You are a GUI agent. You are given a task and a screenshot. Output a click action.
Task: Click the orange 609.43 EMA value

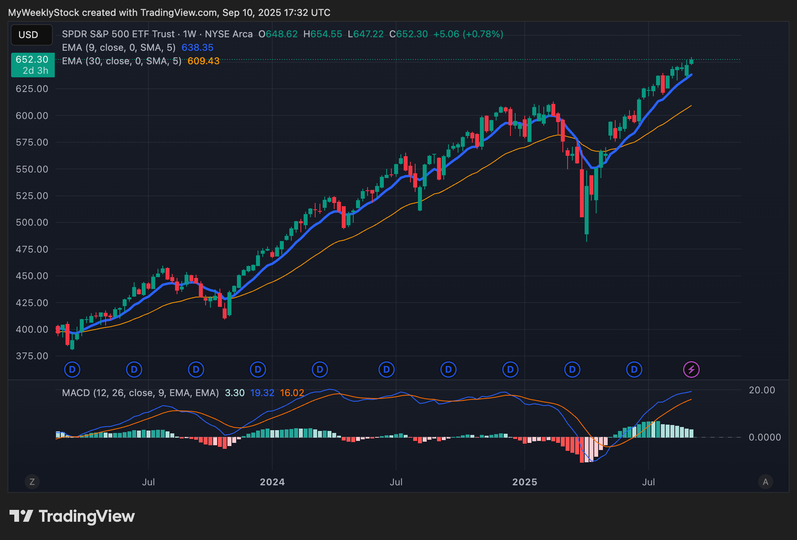203,61
